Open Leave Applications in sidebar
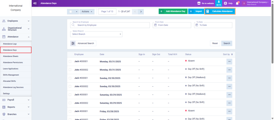Screen dimensions: 274x120 (16, 69)
